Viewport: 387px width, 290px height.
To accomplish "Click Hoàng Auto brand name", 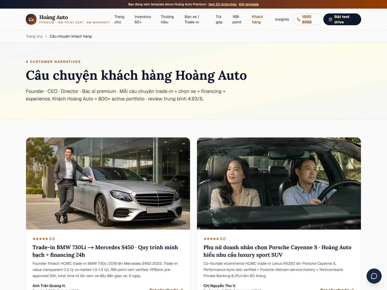I will pos(53,17).
